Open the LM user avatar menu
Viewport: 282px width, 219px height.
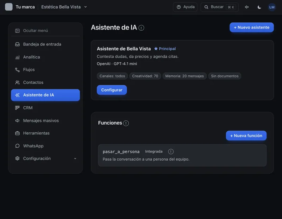coord(272,7)
